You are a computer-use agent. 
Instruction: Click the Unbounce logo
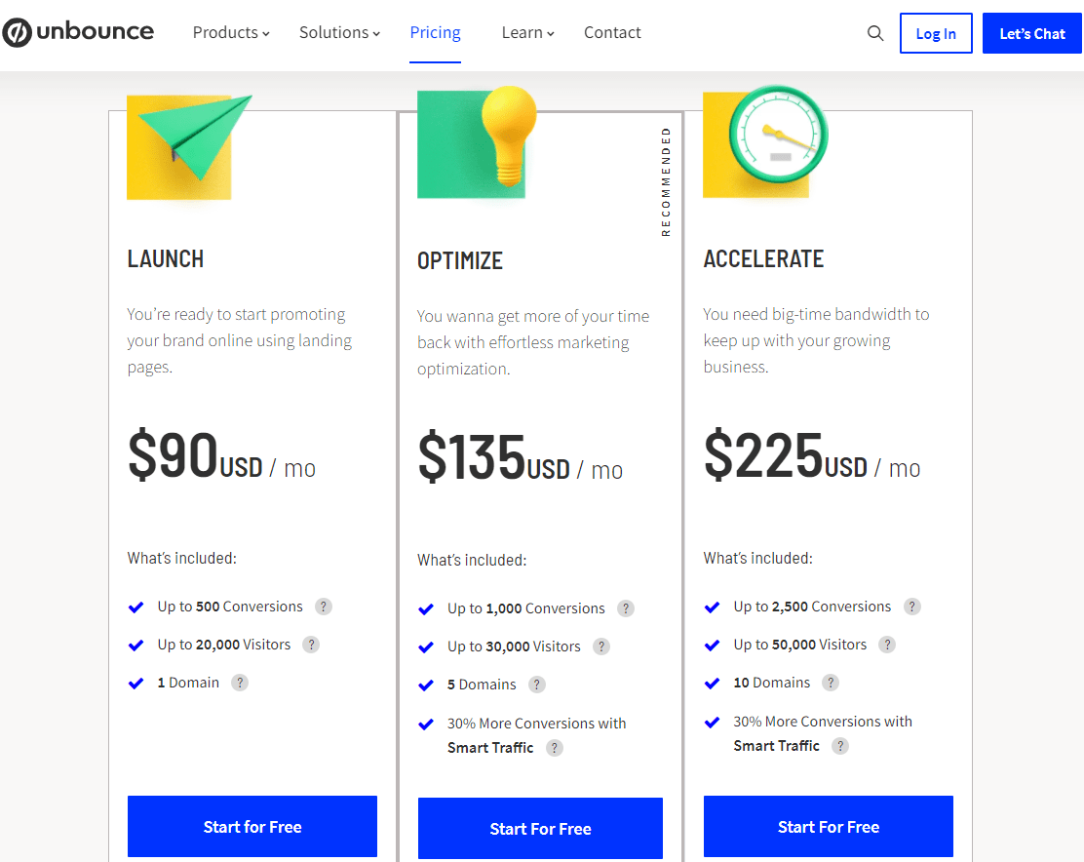tap(78, 32)
